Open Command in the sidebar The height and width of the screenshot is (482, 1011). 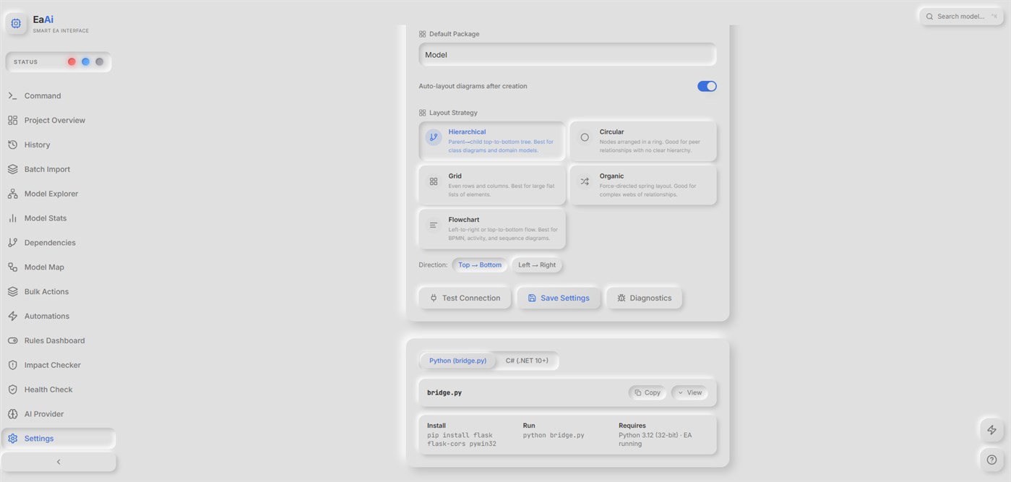pos(58,95)
